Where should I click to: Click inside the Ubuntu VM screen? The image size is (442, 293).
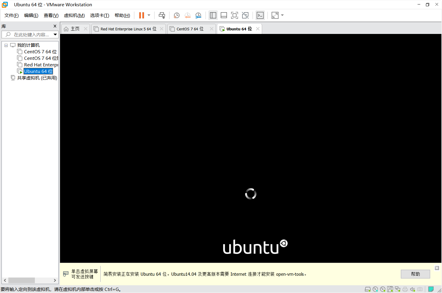[251, 148]
